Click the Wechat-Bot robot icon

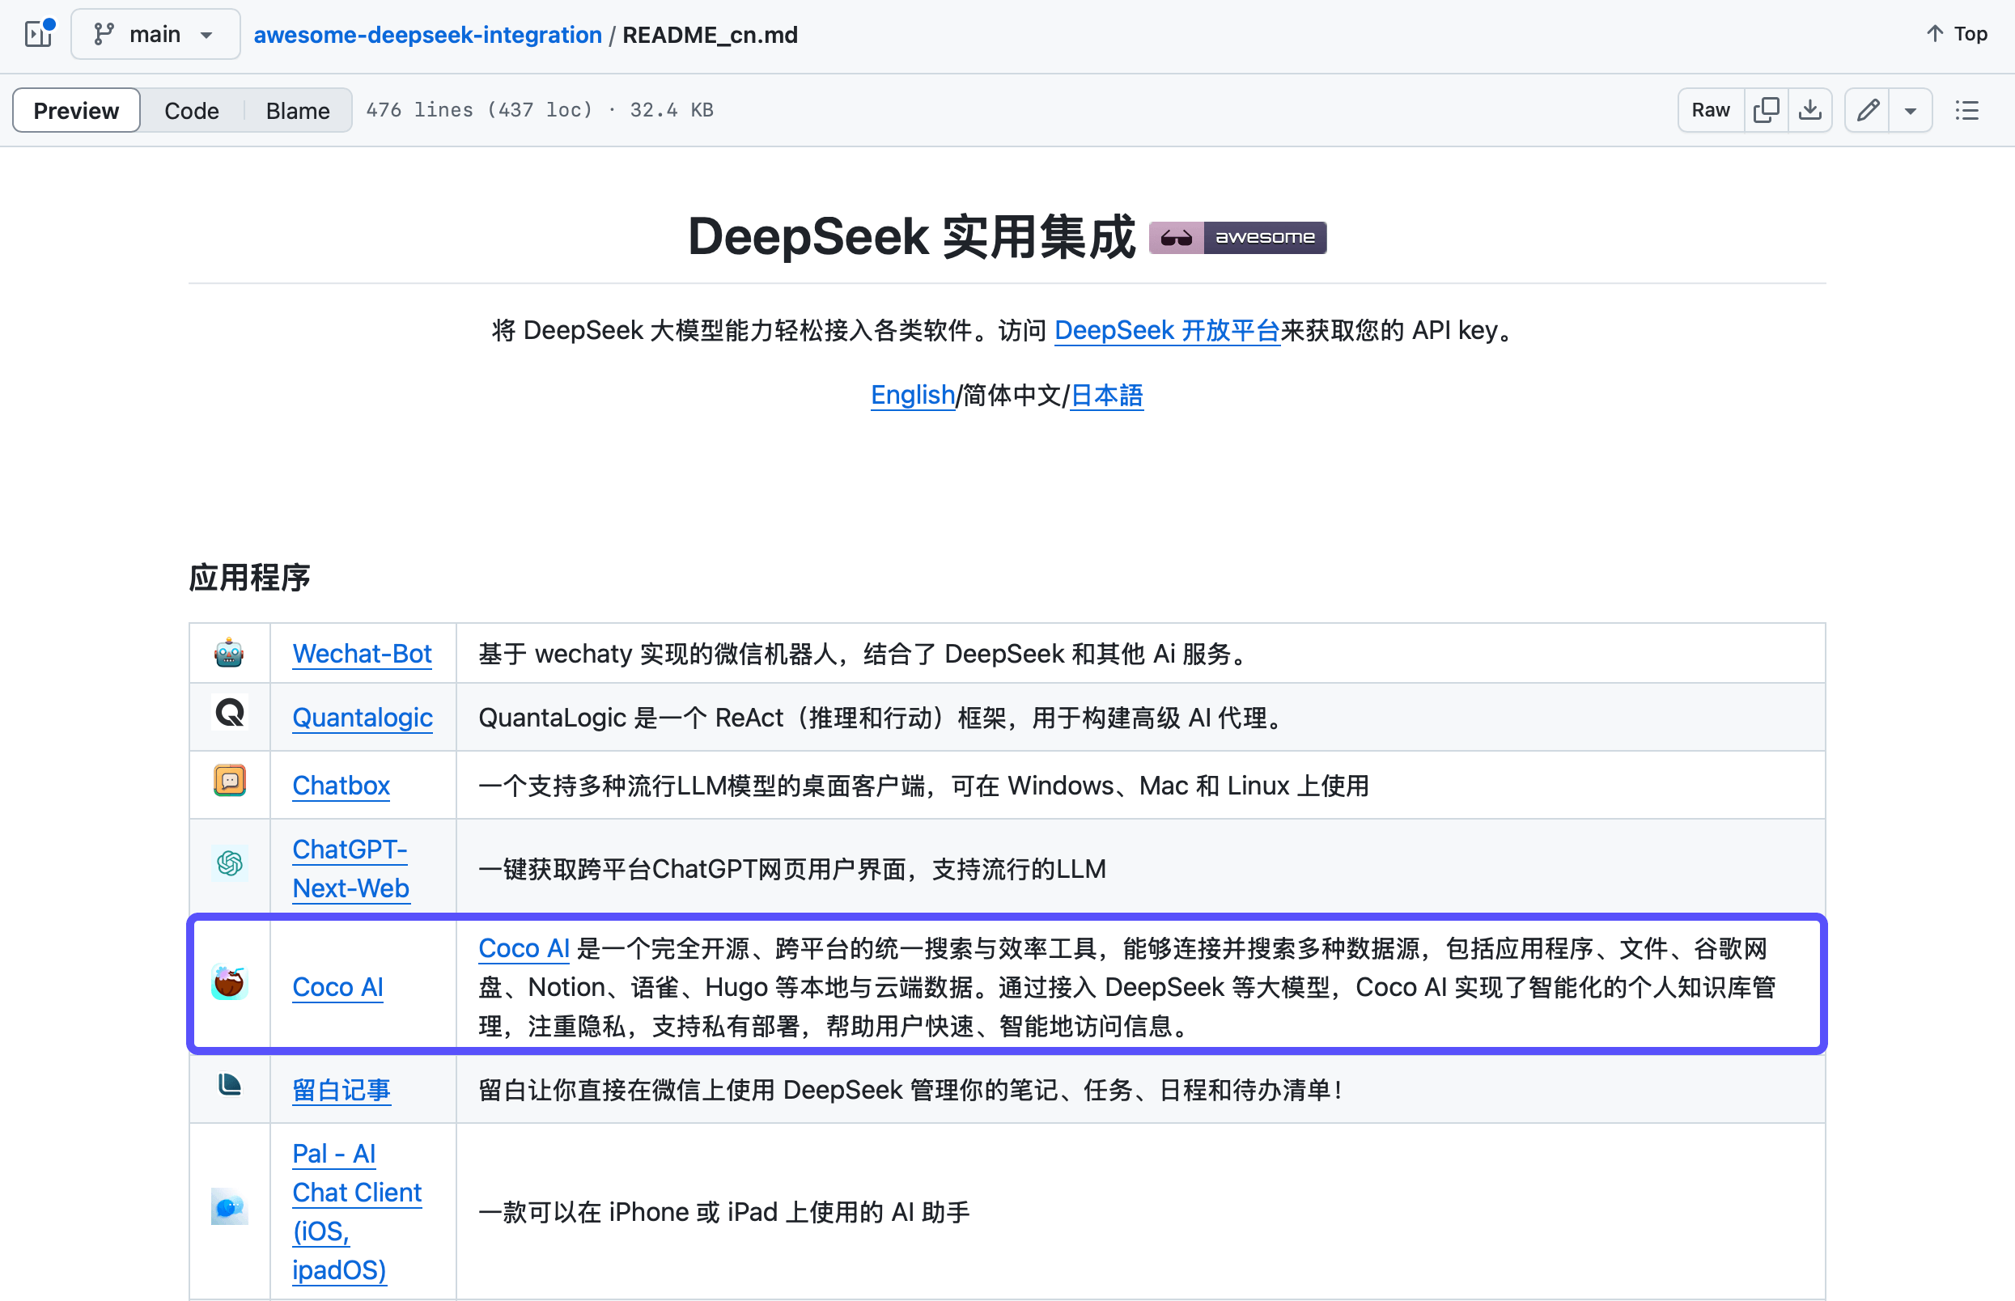click(x=229, y=653)
